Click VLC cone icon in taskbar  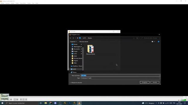tap(79, 103)
